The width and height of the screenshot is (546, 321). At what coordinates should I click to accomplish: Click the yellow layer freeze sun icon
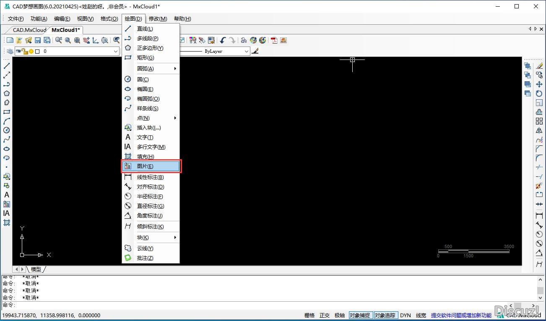[31, 51]
